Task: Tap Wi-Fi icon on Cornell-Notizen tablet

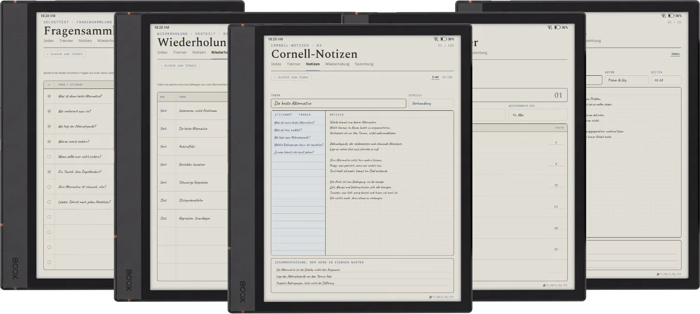Action: click(436, 39)
